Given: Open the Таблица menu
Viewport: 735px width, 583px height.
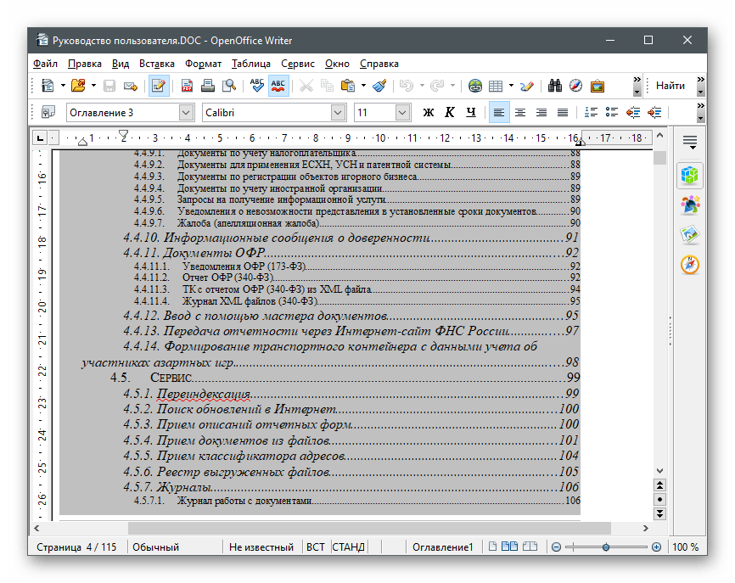Looking at the screenshot, I should [x=250, y=64].
